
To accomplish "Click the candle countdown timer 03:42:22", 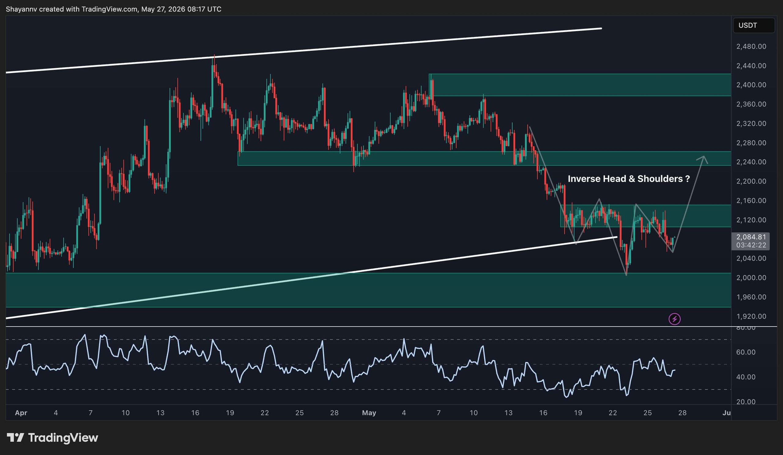I will point(751,245).
